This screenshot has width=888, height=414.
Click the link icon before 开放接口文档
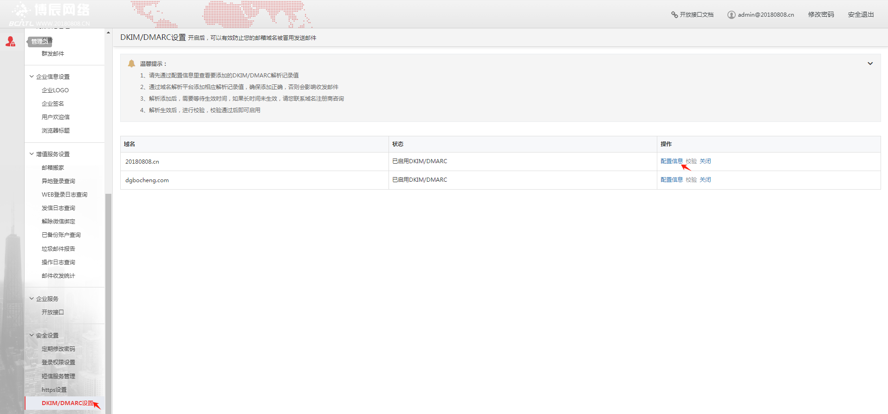tap(674, 15)
